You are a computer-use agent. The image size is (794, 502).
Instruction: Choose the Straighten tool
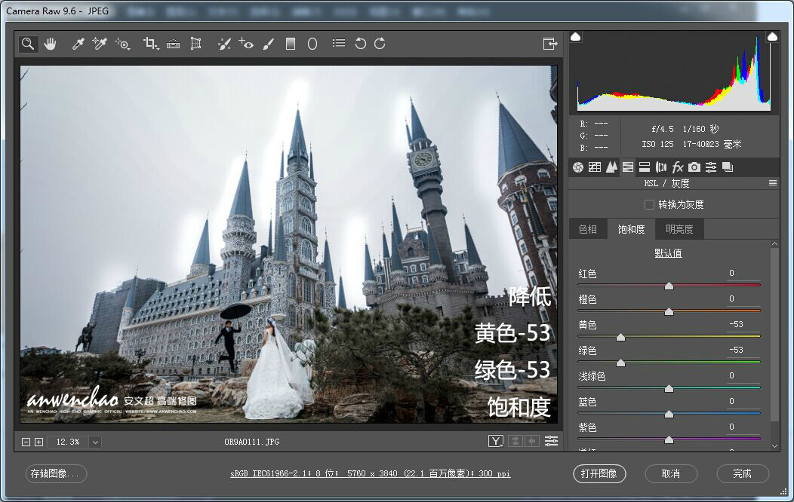click(173, 44)
